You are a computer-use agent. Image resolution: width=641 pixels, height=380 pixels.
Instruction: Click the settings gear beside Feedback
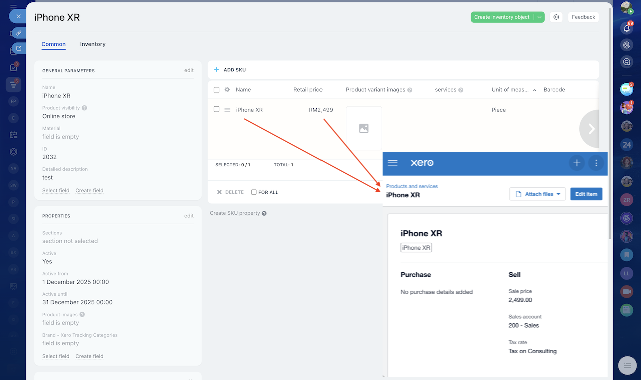[x=556, y=17]
